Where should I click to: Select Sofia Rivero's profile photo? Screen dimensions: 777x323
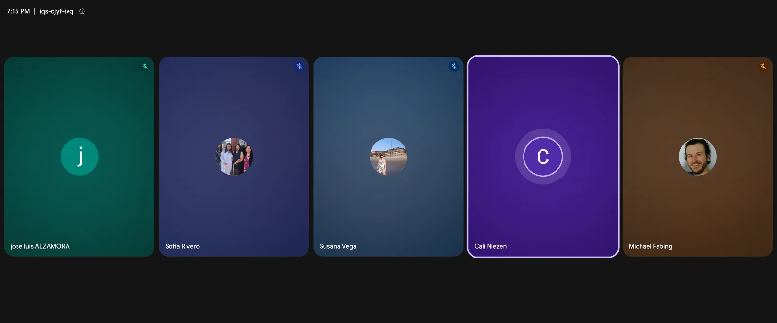click(234, 157)
